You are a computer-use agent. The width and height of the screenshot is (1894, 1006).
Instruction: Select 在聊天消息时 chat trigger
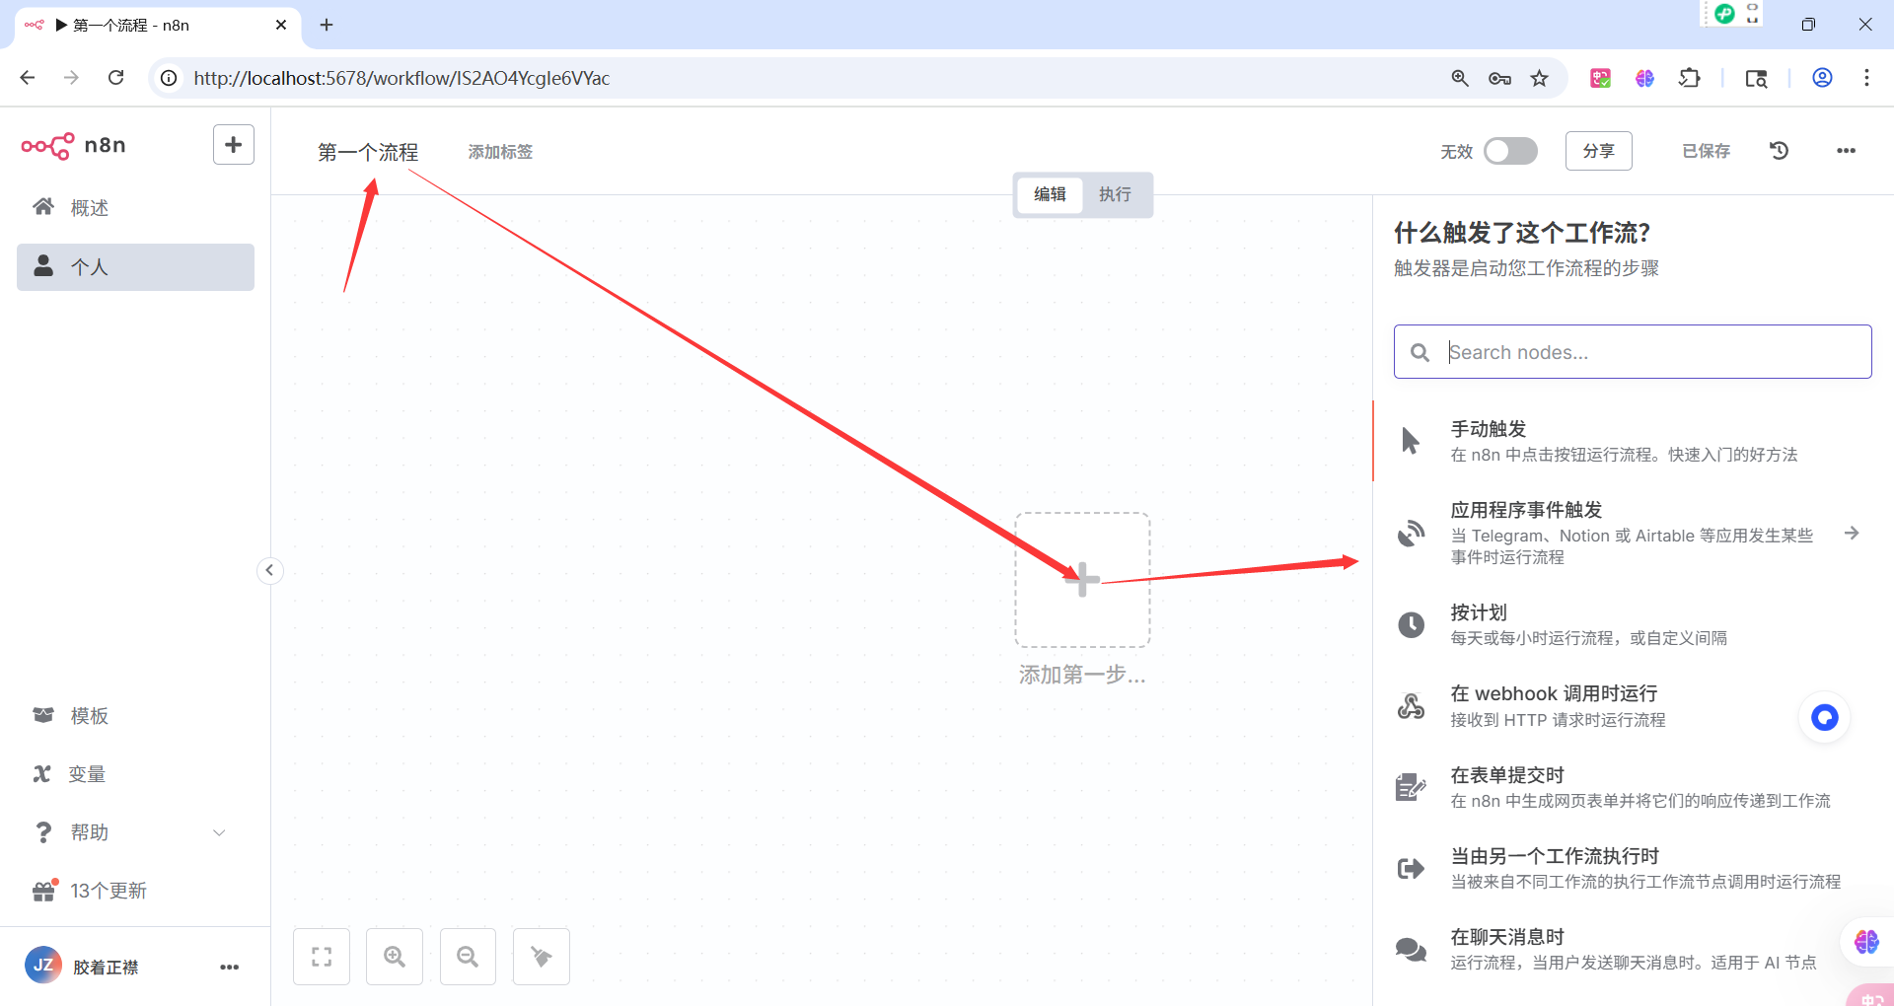(x=1633, y=949)
